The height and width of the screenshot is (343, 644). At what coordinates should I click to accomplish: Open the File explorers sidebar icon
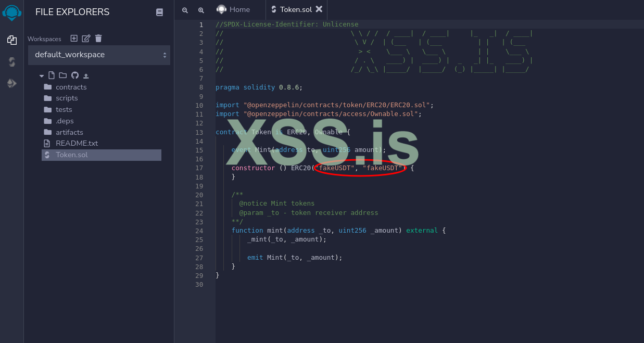click(x=12, y=40)
